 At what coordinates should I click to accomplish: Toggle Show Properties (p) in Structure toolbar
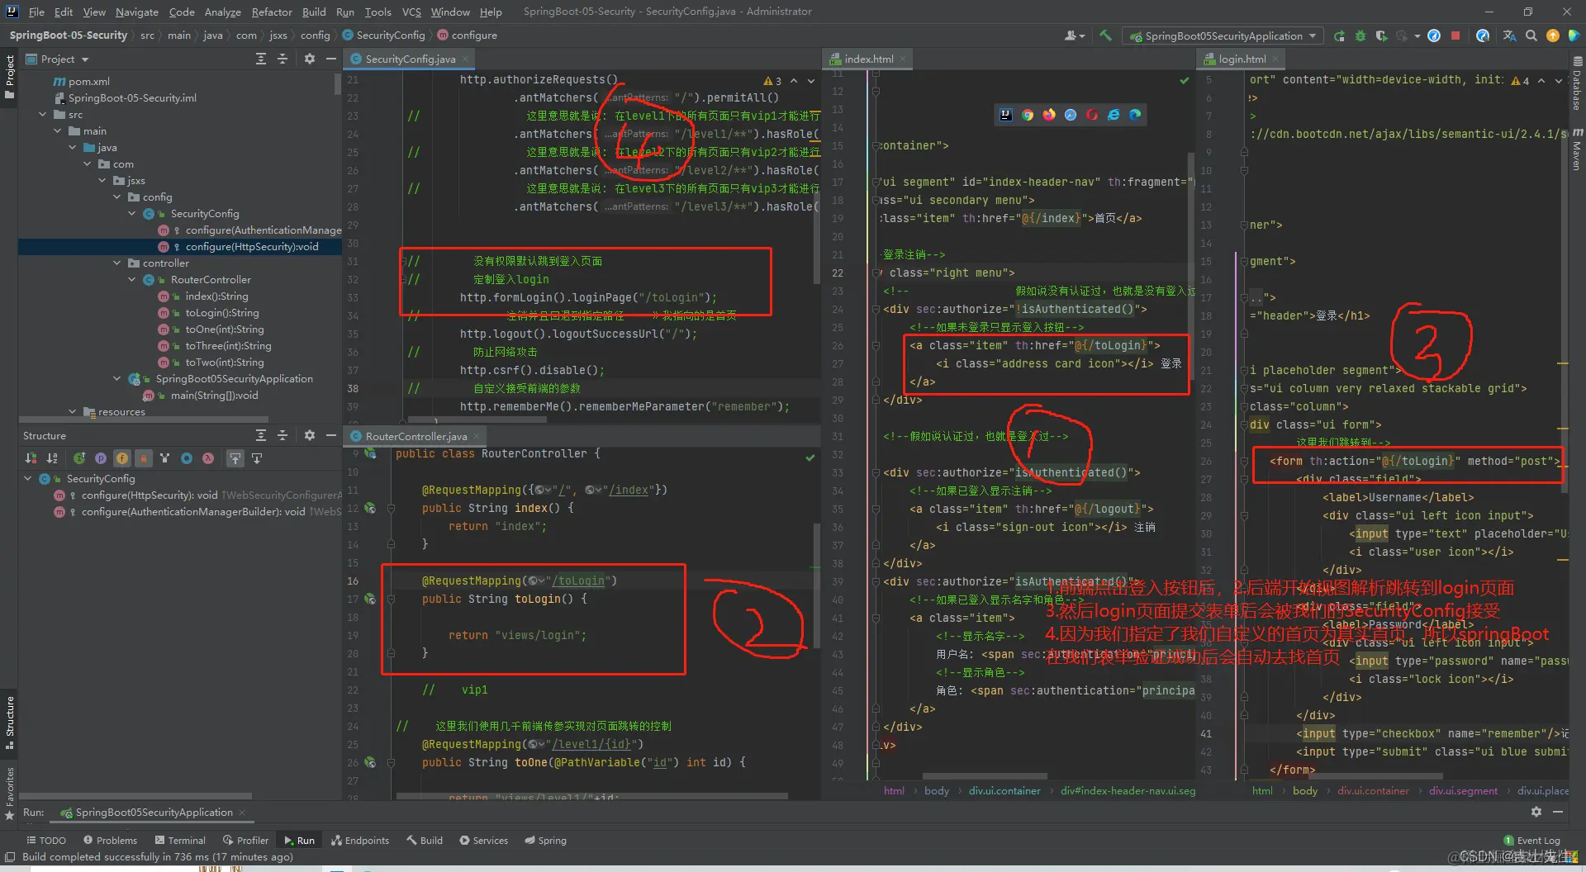pos(101,458)
